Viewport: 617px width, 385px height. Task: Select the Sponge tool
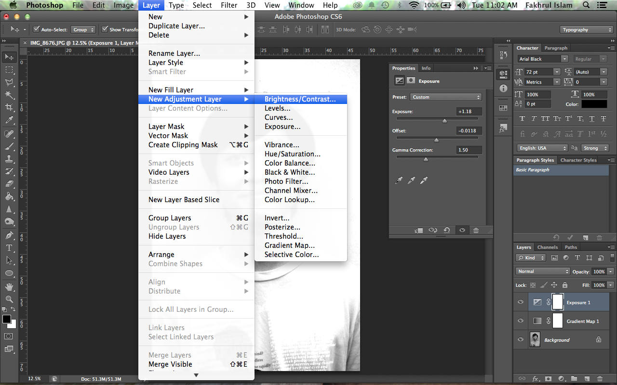(x=9, y=221)
